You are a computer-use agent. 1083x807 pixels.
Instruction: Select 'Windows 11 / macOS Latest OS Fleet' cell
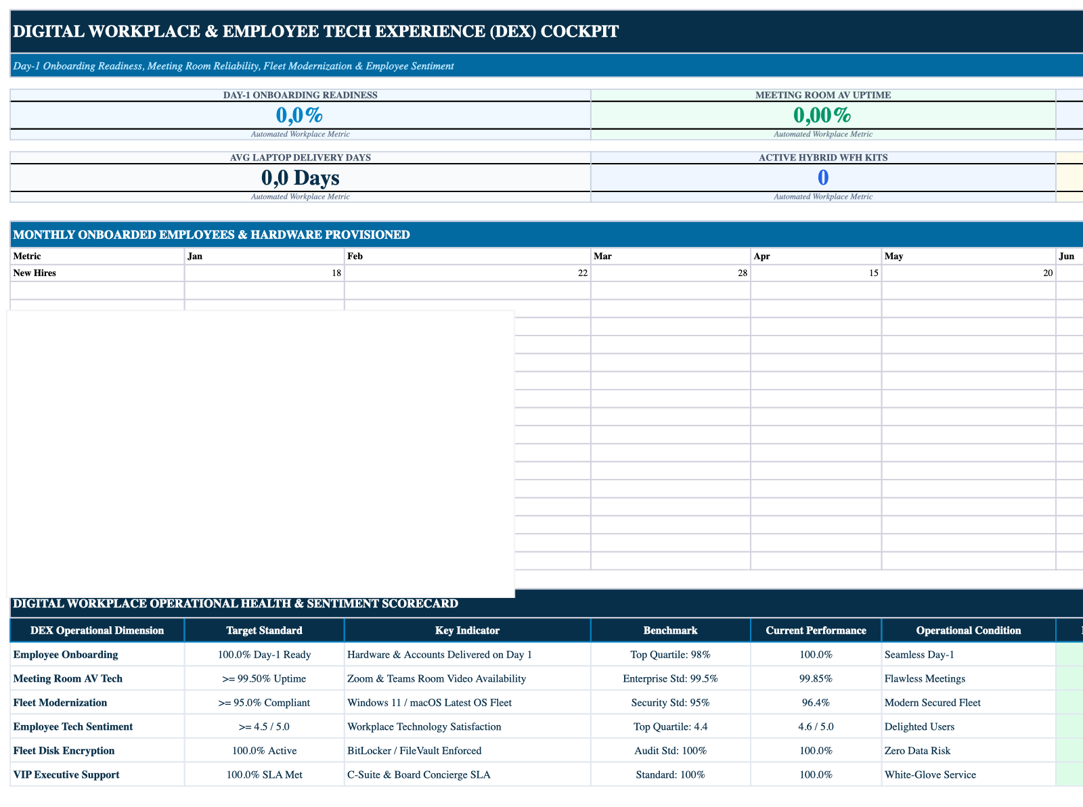tap(468, 702)
